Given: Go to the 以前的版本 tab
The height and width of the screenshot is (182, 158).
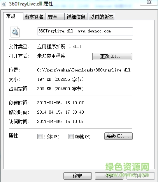Looking at the screenshot, I should click(x=102, y=17).
